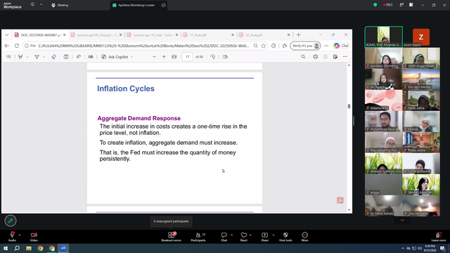The height and width of the screenshot is (253, 450).
Task: Open PDF table of contents
Action: (x=8, y=57)
